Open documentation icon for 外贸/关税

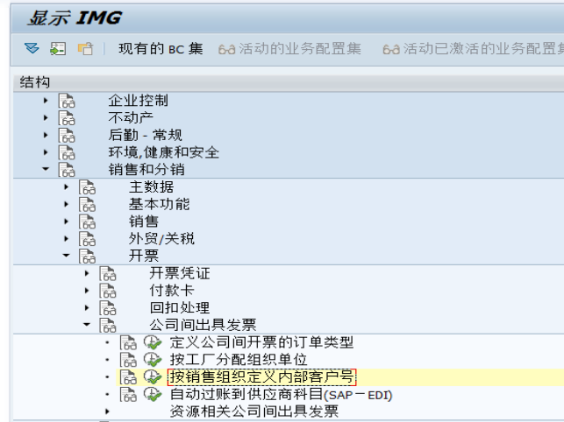pos(88,238)
